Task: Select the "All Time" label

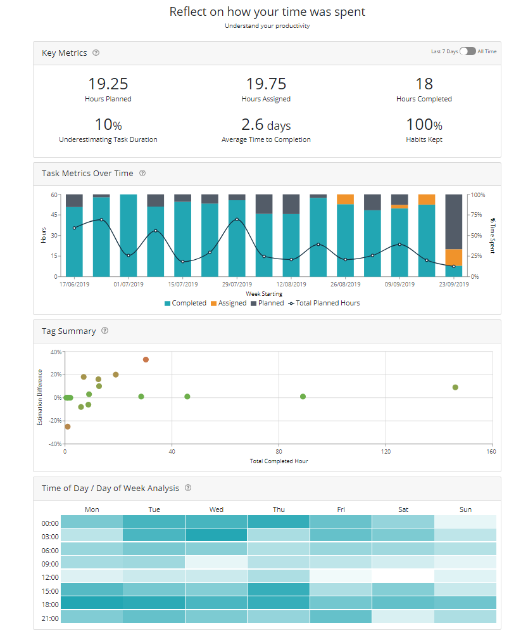Action: pyautogui.click(x=487, y=51)
